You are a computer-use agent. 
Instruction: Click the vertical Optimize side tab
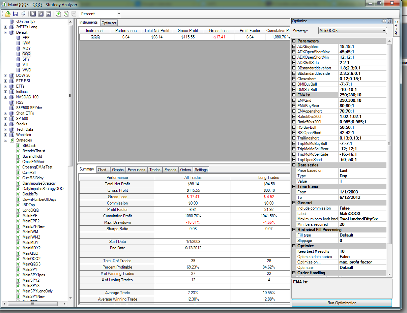point(396,27)
